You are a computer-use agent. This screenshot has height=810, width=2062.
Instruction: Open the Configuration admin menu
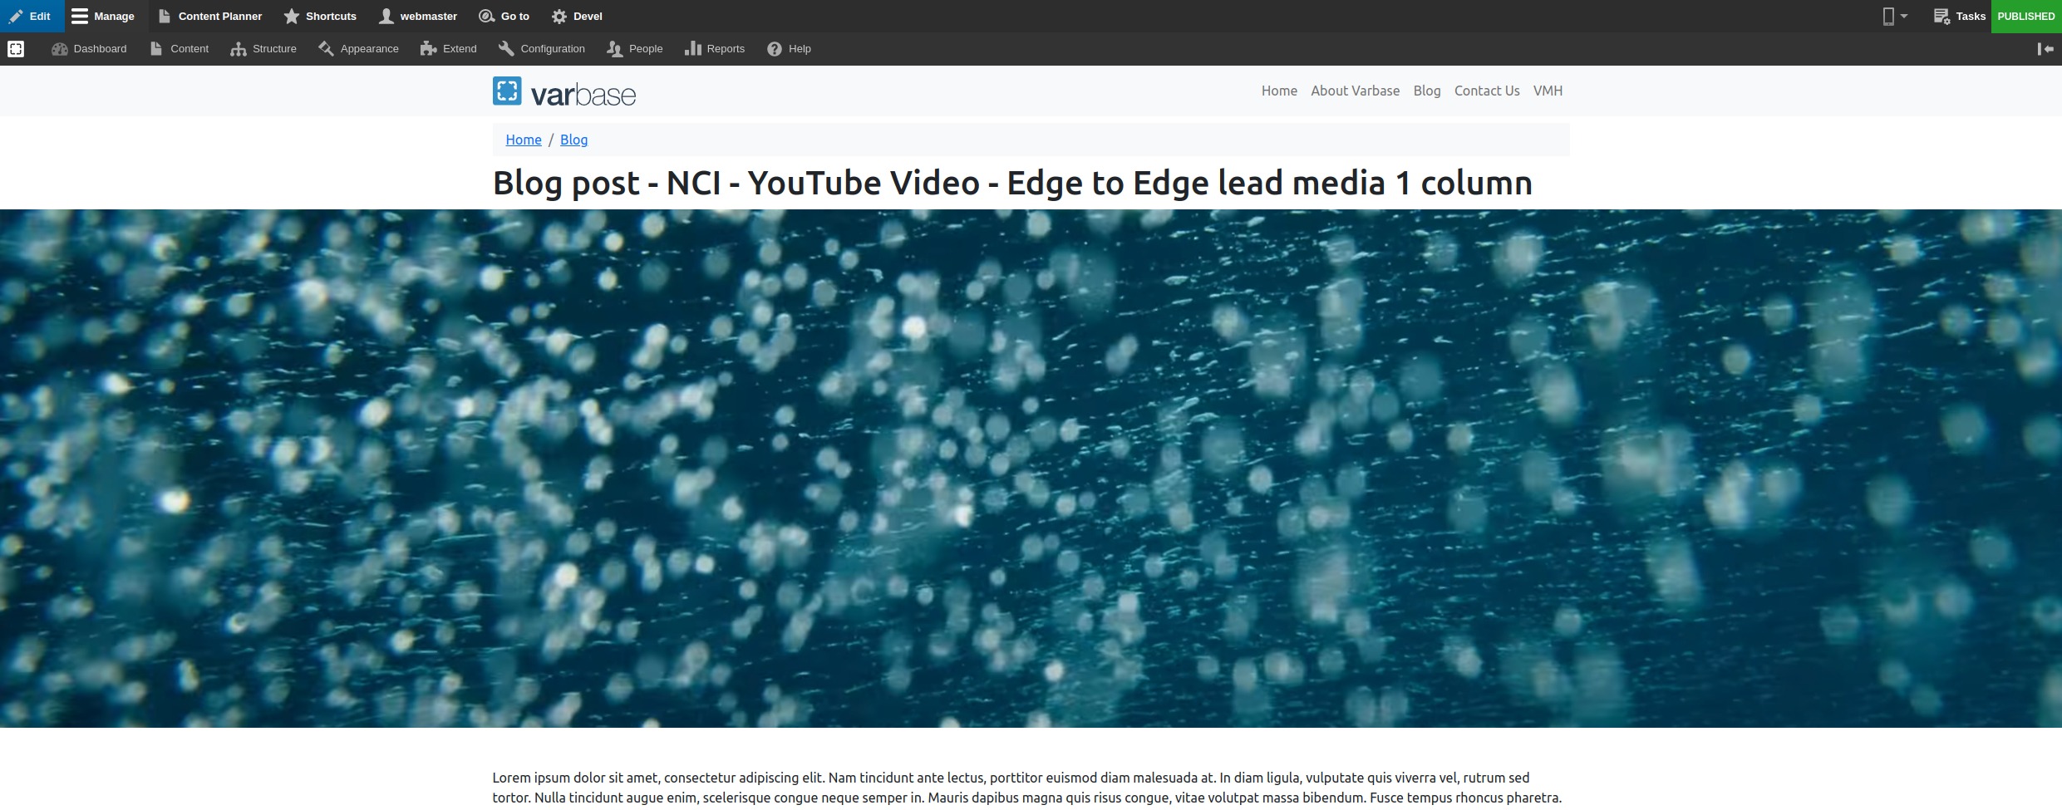click(542, 49)
